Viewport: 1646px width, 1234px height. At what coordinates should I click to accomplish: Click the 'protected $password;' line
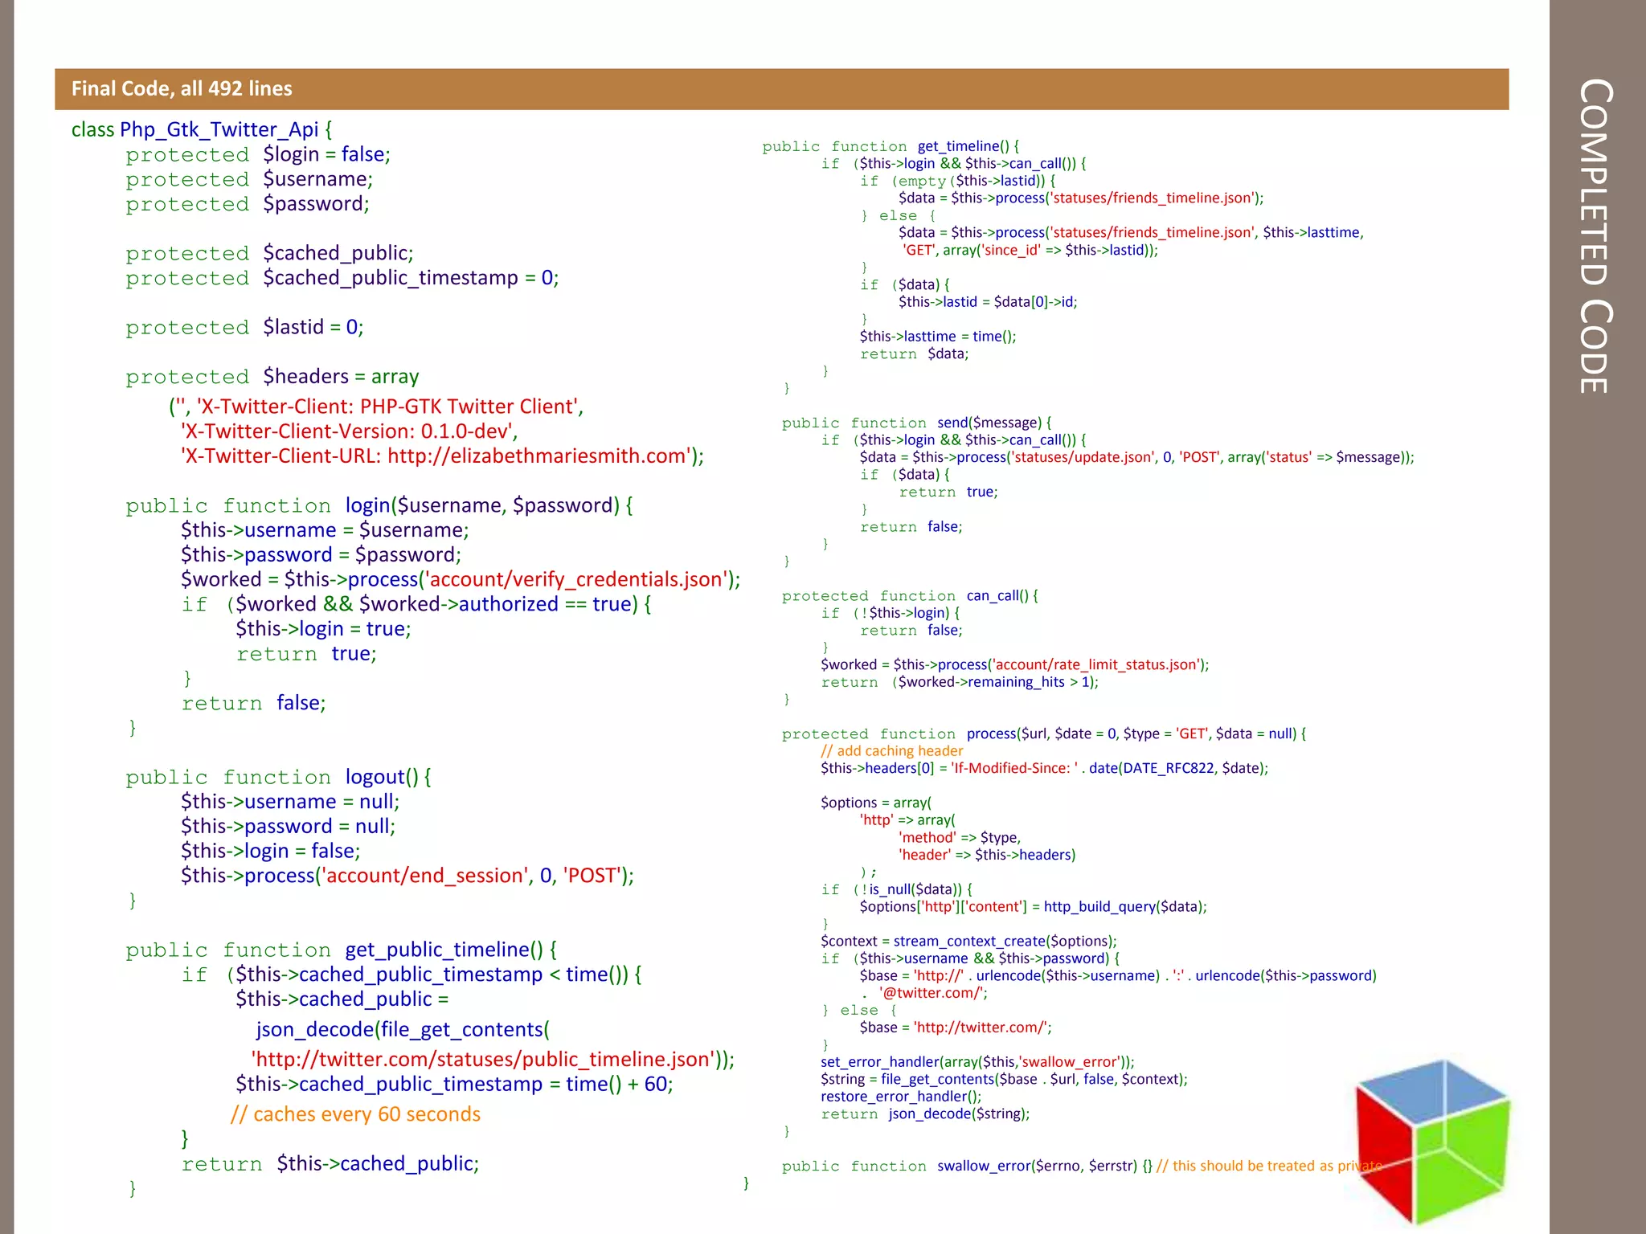(x=248, y=204)
